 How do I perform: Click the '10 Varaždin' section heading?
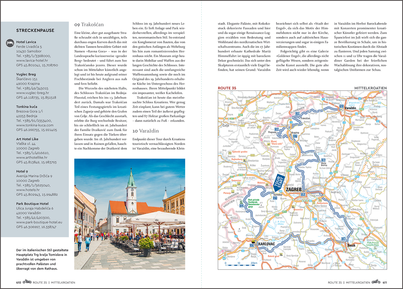145,131
